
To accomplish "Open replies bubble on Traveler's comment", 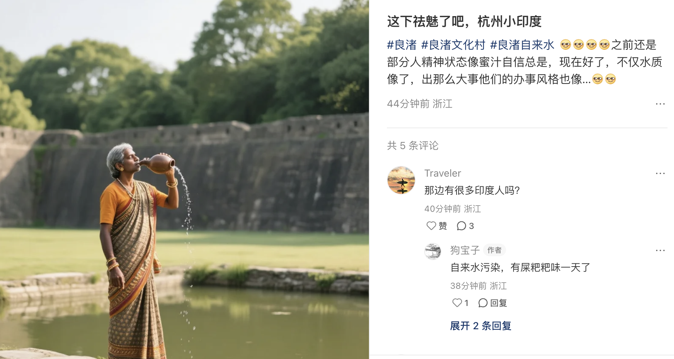I will 465,226.
